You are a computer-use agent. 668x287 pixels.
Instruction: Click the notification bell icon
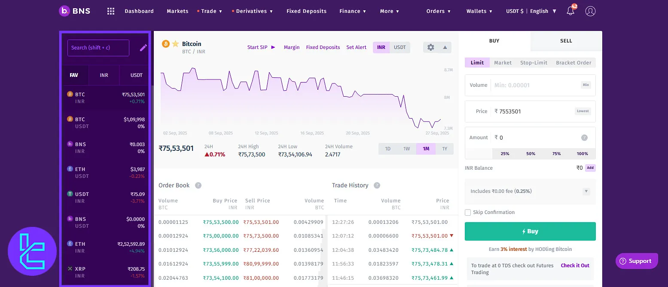coord(570,11)
